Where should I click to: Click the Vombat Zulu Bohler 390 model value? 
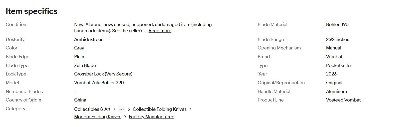click(99, 83)
